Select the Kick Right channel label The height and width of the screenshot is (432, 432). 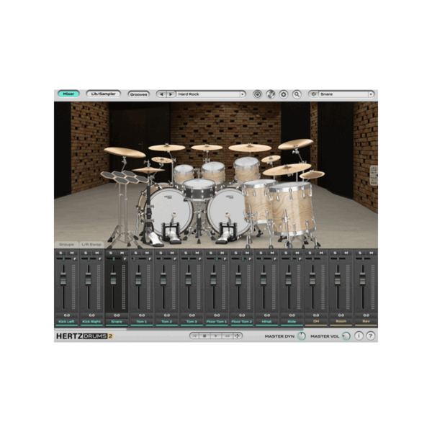[x=91, y=322]
